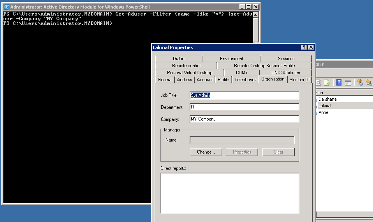This screenshot has width=373, height=222.
Task: Click the PowerShell window title icon
Action: pyautogui.click(x=7, y=7)
